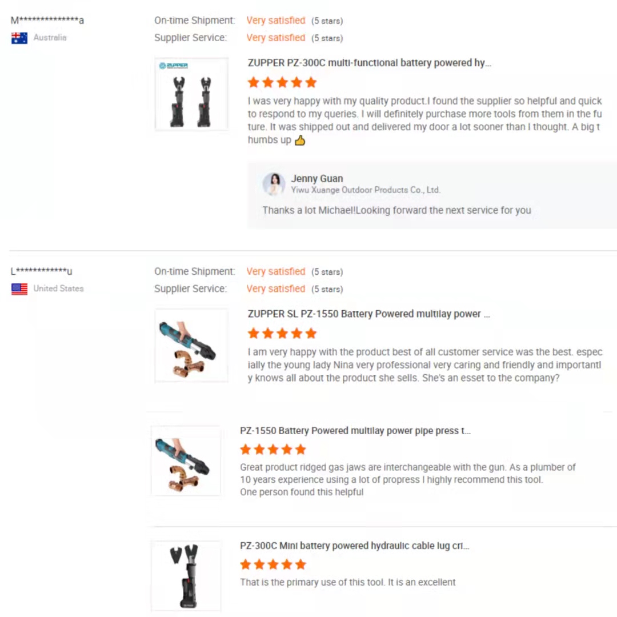Click Yiwu Xuange Outdoor Products Co., Ltd.
The height and width of the screenshot is (617, 617).
pyautogui.click(x=366, y=190)
